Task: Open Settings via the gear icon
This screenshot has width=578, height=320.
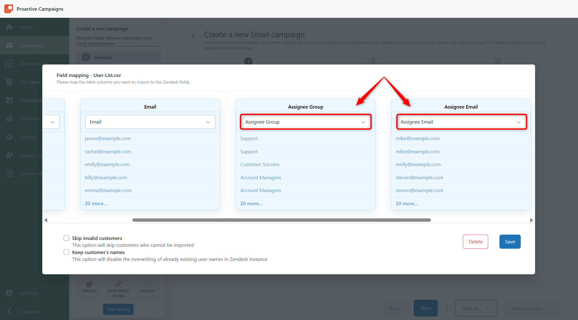Action: tap(9, 137)
